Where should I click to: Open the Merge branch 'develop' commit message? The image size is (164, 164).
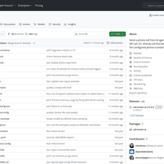coord(19,43)
